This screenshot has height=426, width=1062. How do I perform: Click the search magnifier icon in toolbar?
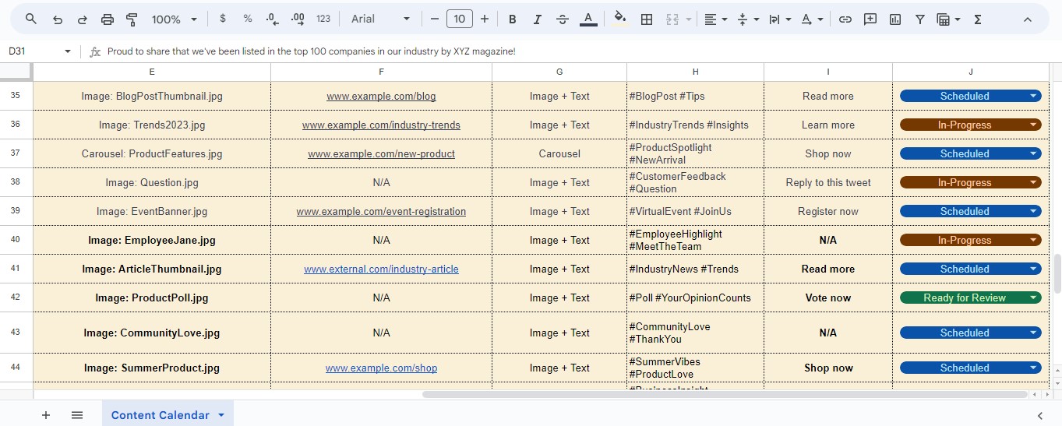(31, 19)
